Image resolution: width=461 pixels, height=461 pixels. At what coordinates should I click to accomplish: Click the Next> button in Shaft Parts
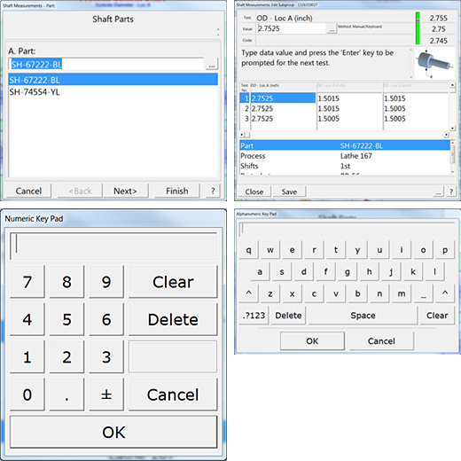point(125,191)
